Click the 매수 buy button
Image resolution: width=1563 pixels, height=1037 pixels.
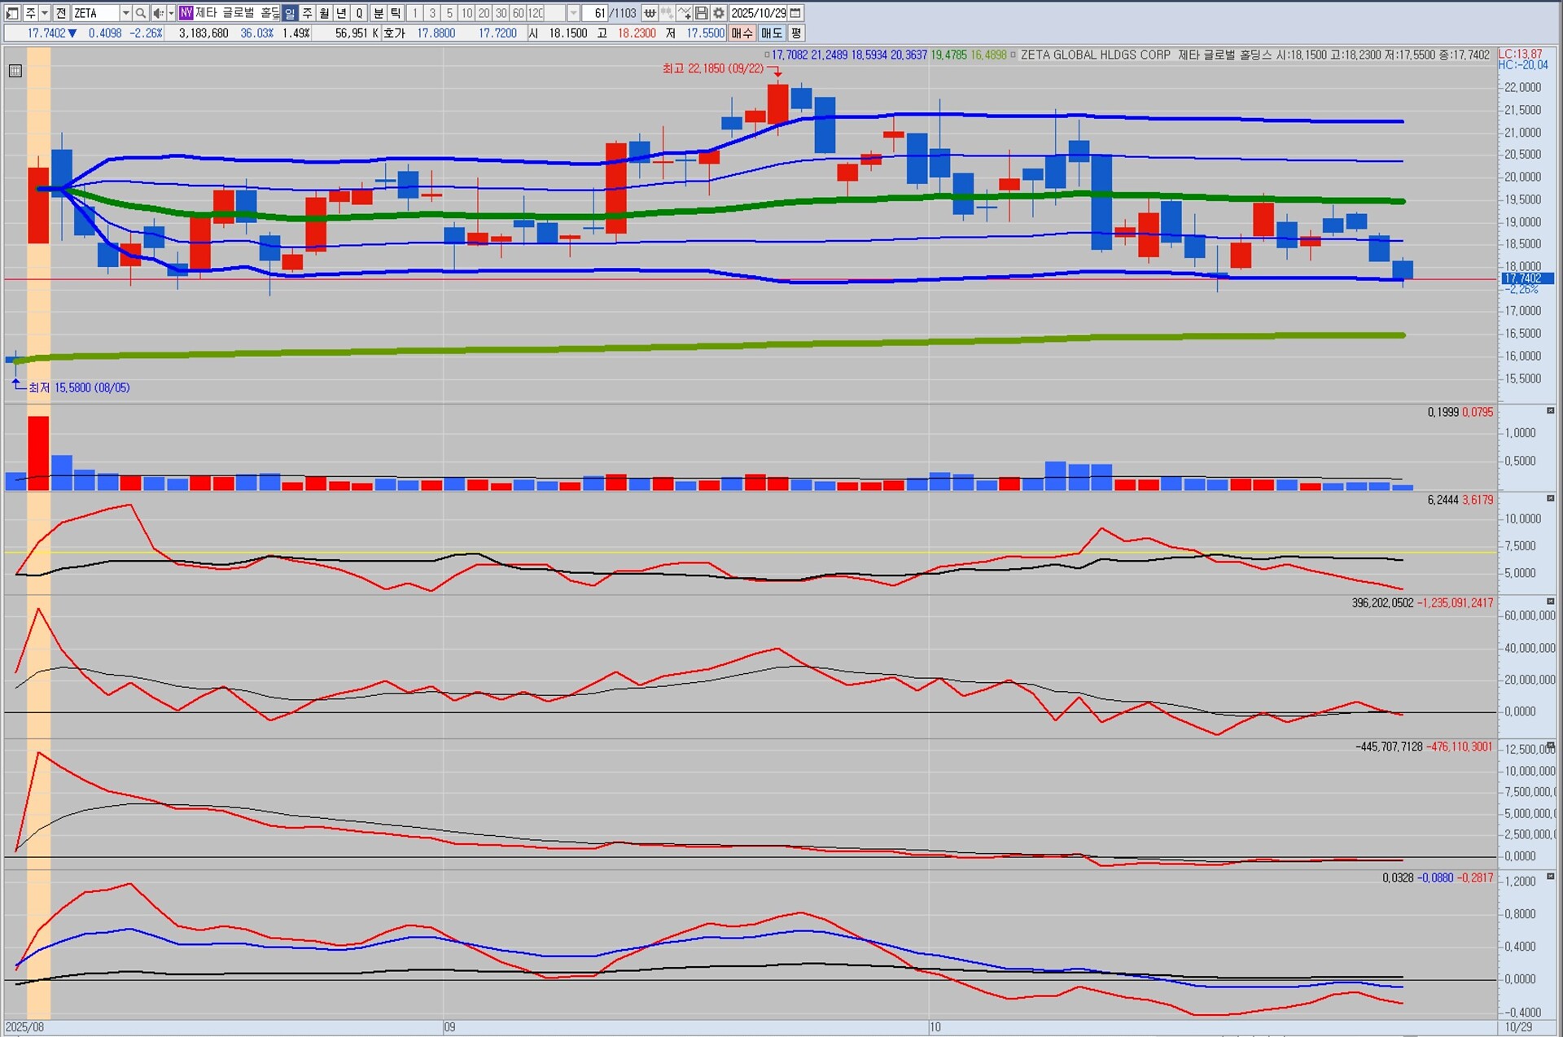point(742,33)
